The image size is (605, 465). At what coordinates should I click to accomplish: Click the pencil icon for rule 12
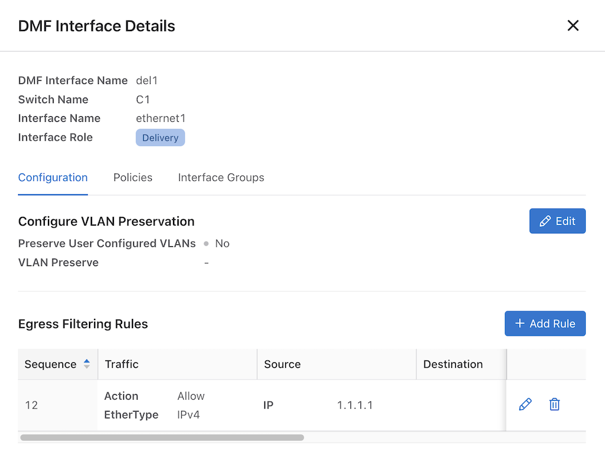point(525,405)
